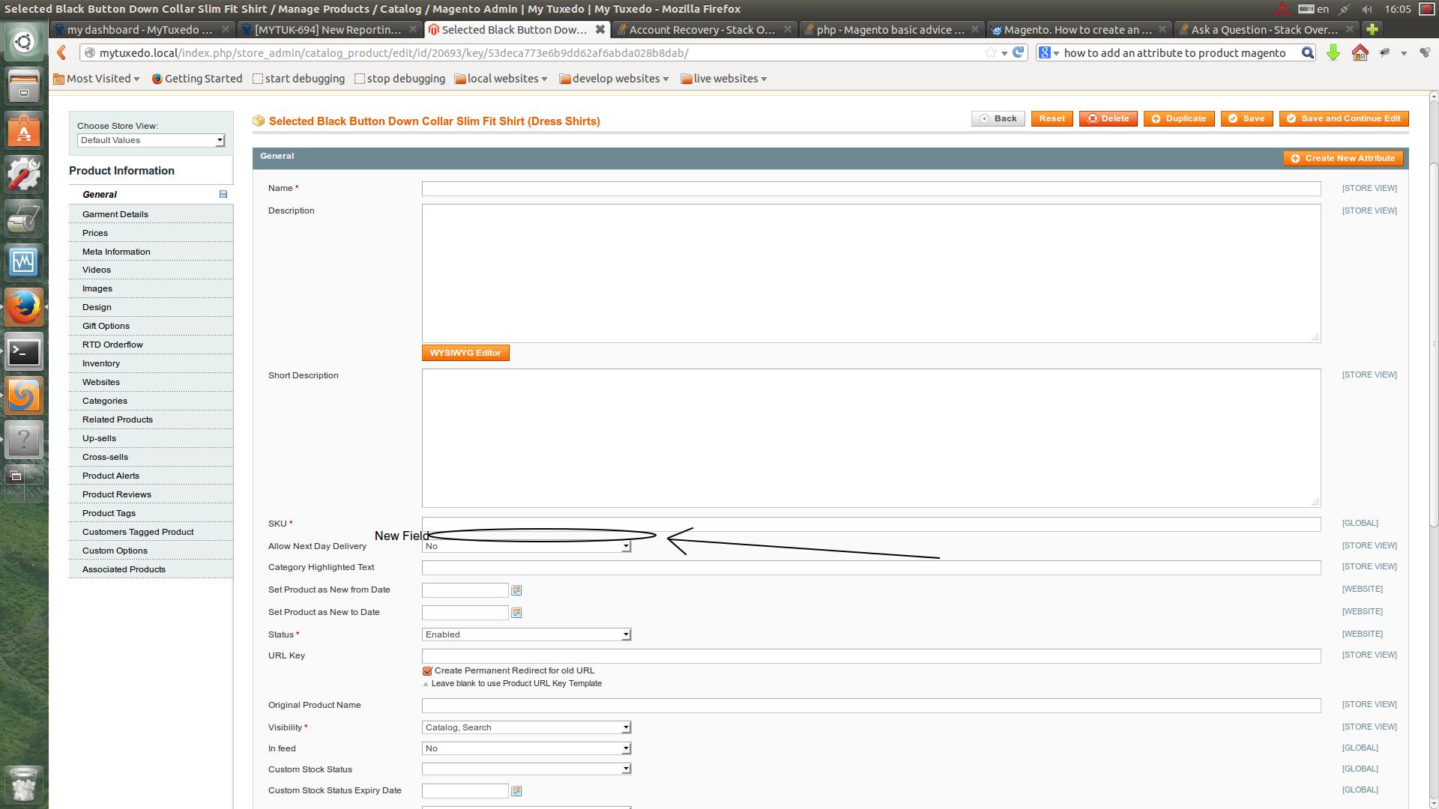Viewport: 1439px width, 809px height.
Task: Open Terminal from the Ubuntu launcher
Action: [24, 351]
